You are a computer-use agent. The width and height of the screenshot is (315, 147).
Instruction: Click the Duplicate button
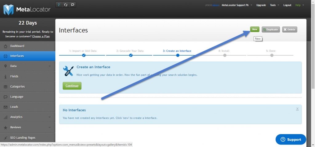click(271, 30)
